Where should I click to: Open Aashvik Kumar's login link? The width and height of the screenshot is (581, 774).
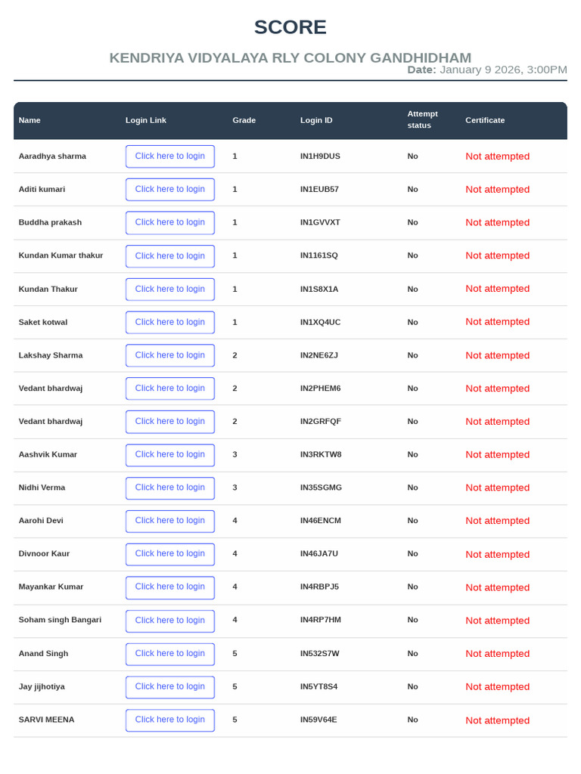(x=170, y=454)
